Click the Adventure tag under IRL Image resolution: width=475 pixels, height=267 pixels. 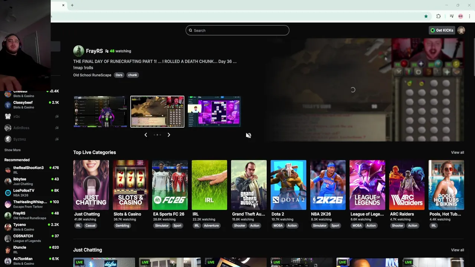211,225
